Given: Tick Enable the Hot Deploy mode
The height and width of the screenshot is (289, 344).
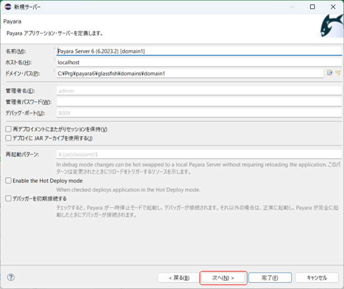Looking at the screenshot, I should [x=8, y=181].
